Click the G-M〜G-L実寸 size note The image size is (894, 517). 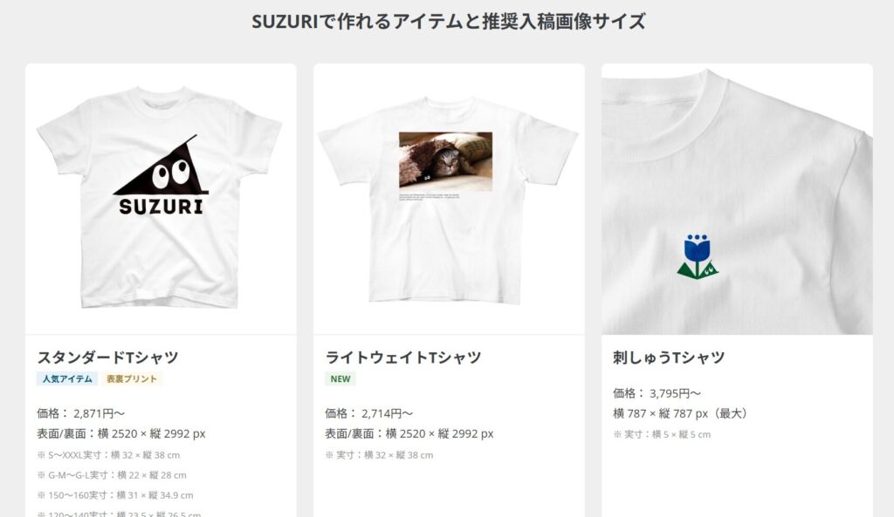tap(112, 475)
